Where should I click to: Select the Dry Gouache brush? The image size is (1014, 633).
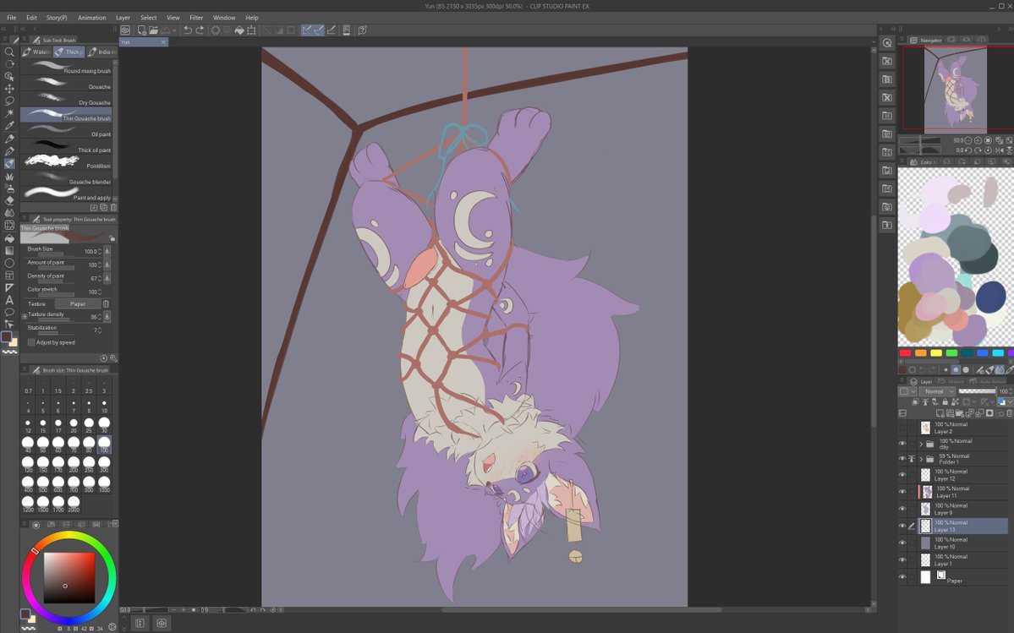tap(66, 99)
